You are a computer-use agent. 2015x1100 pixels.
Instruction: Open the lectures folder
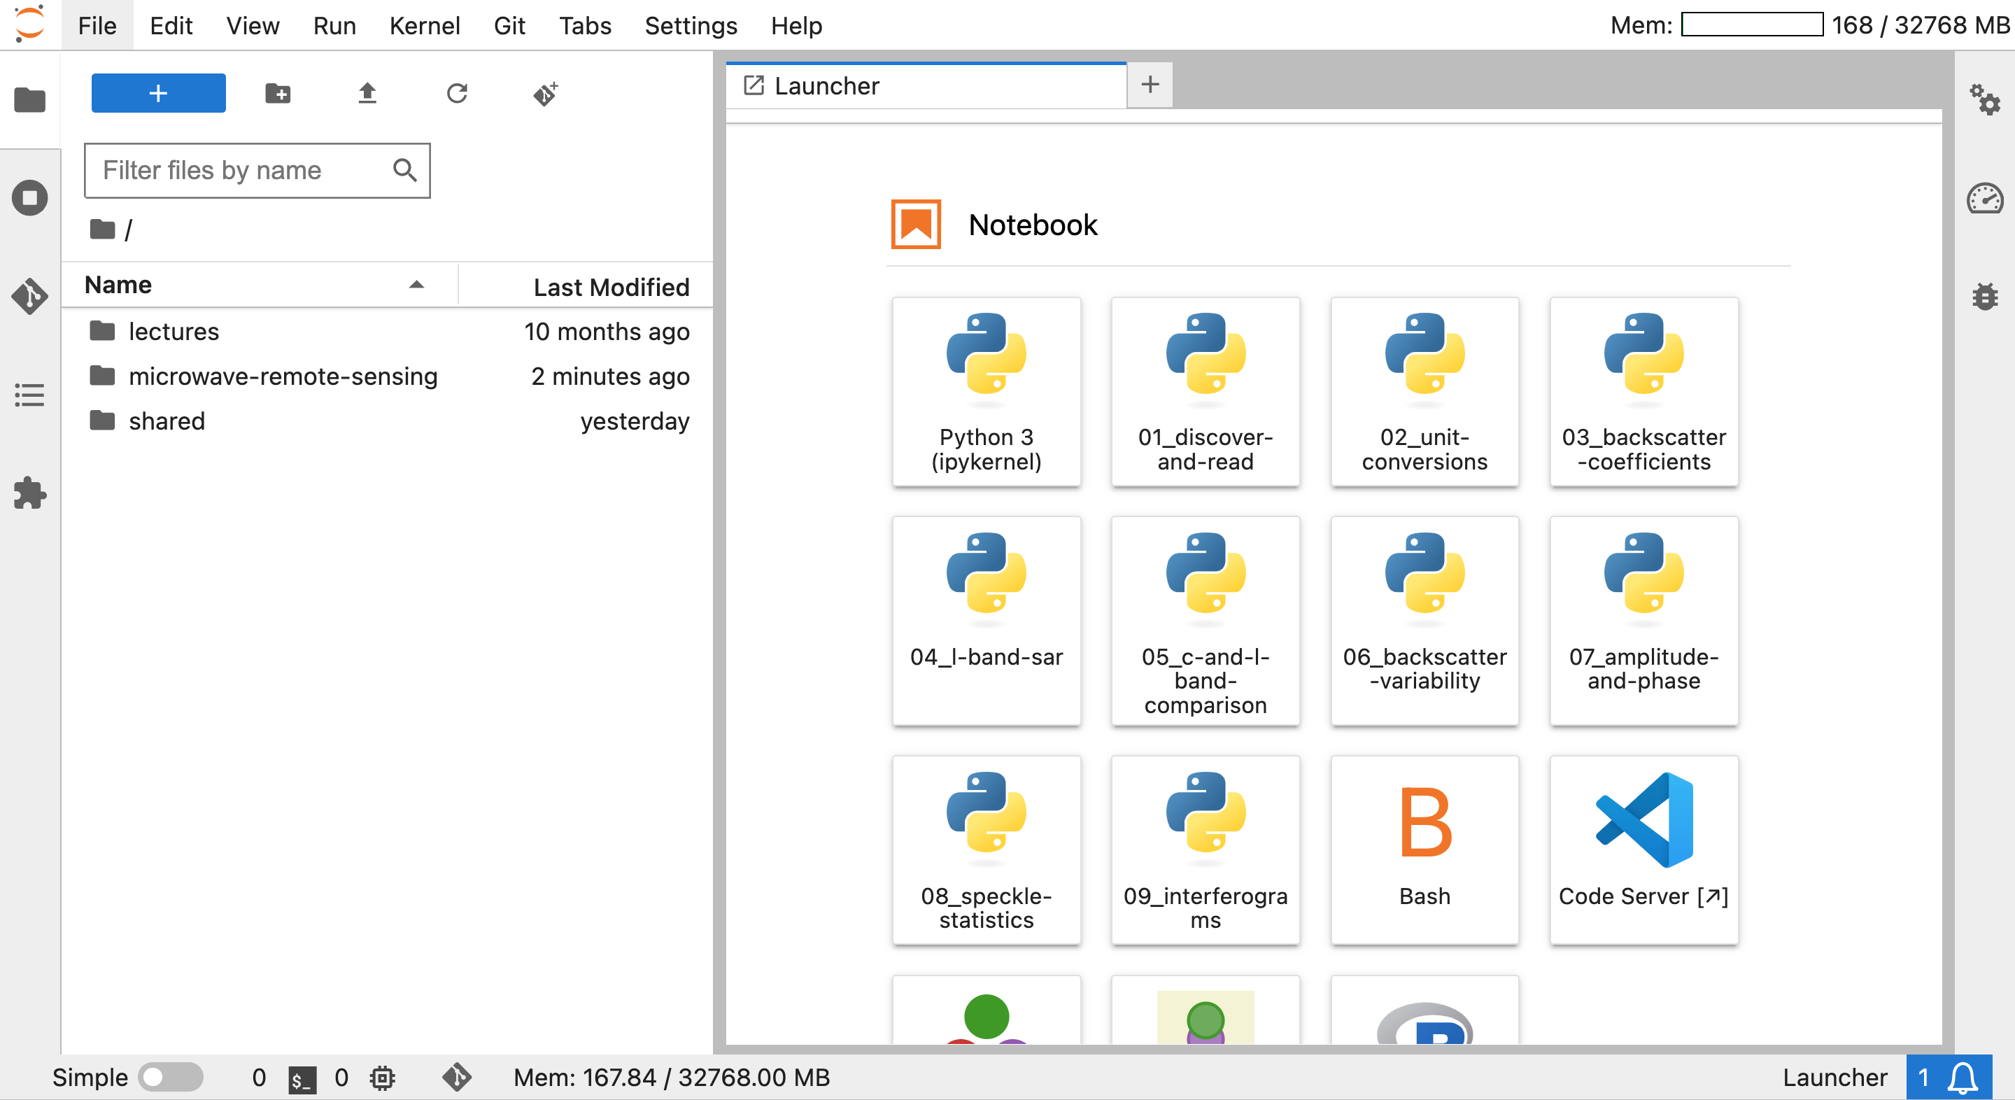tap(174, 332)
